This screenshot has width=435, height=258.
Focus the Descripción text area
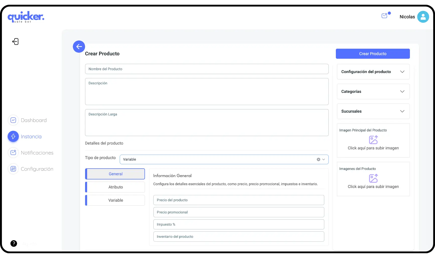pyautogui.click(x=207, y=92)
